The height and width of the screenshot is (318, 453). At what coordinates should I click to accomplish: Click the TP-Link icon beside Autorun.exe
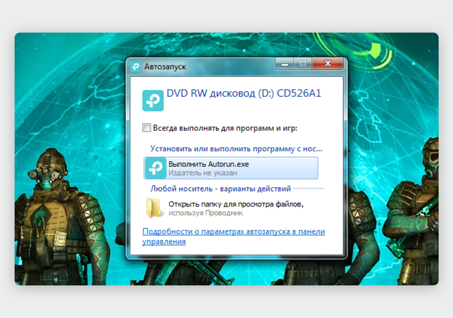click(x=156, y=168)
